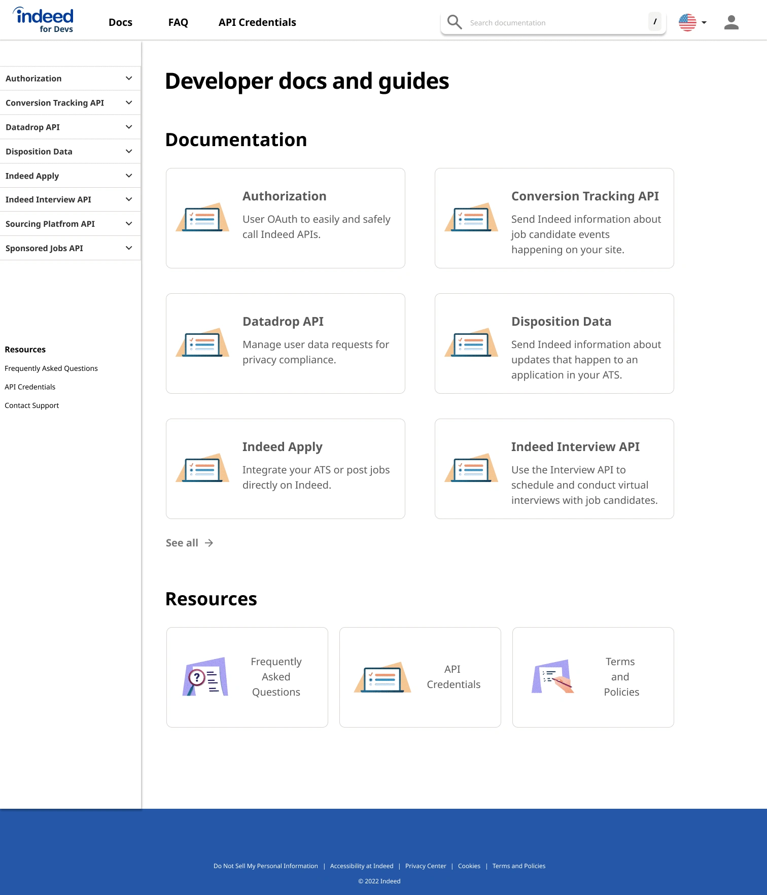Open the Conversion Tracking API card title
Viewport: 767px width, 895px height.
tap(585, 196)
